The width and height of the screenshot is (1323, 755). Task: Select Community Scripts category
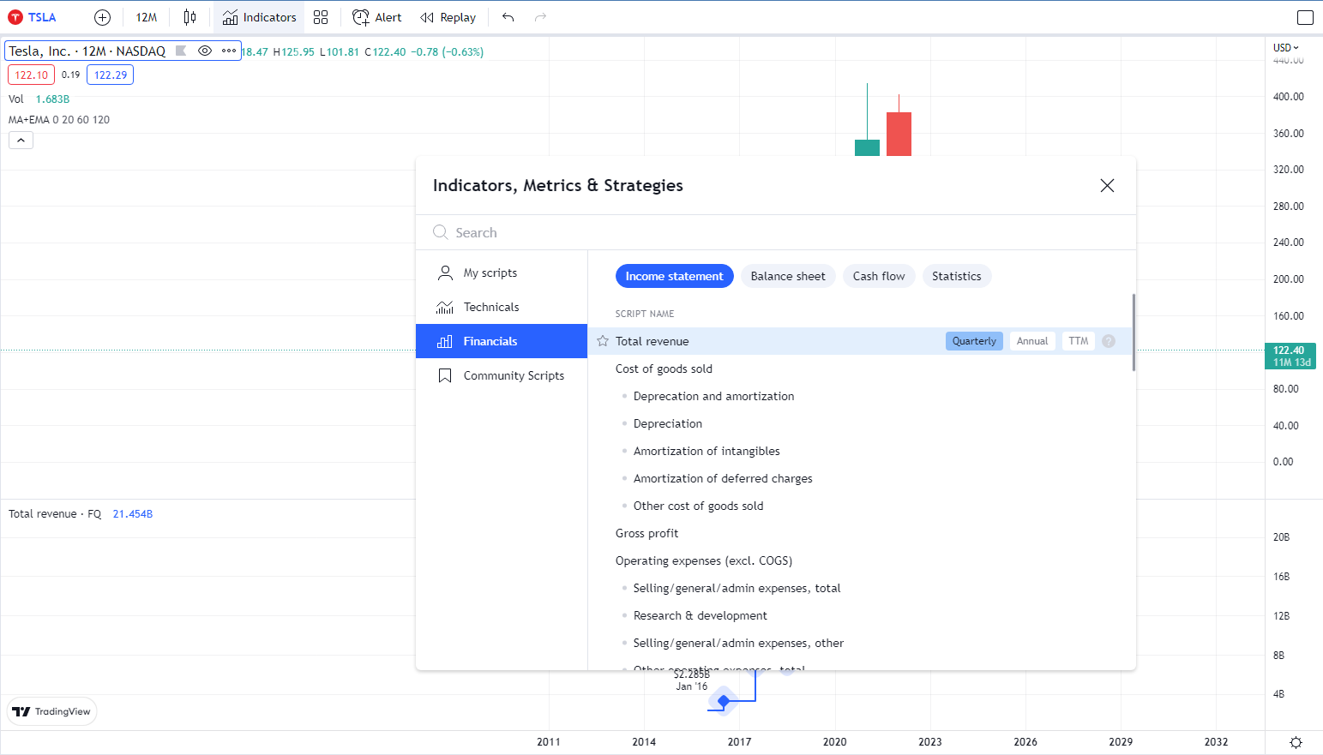point(502,375)
